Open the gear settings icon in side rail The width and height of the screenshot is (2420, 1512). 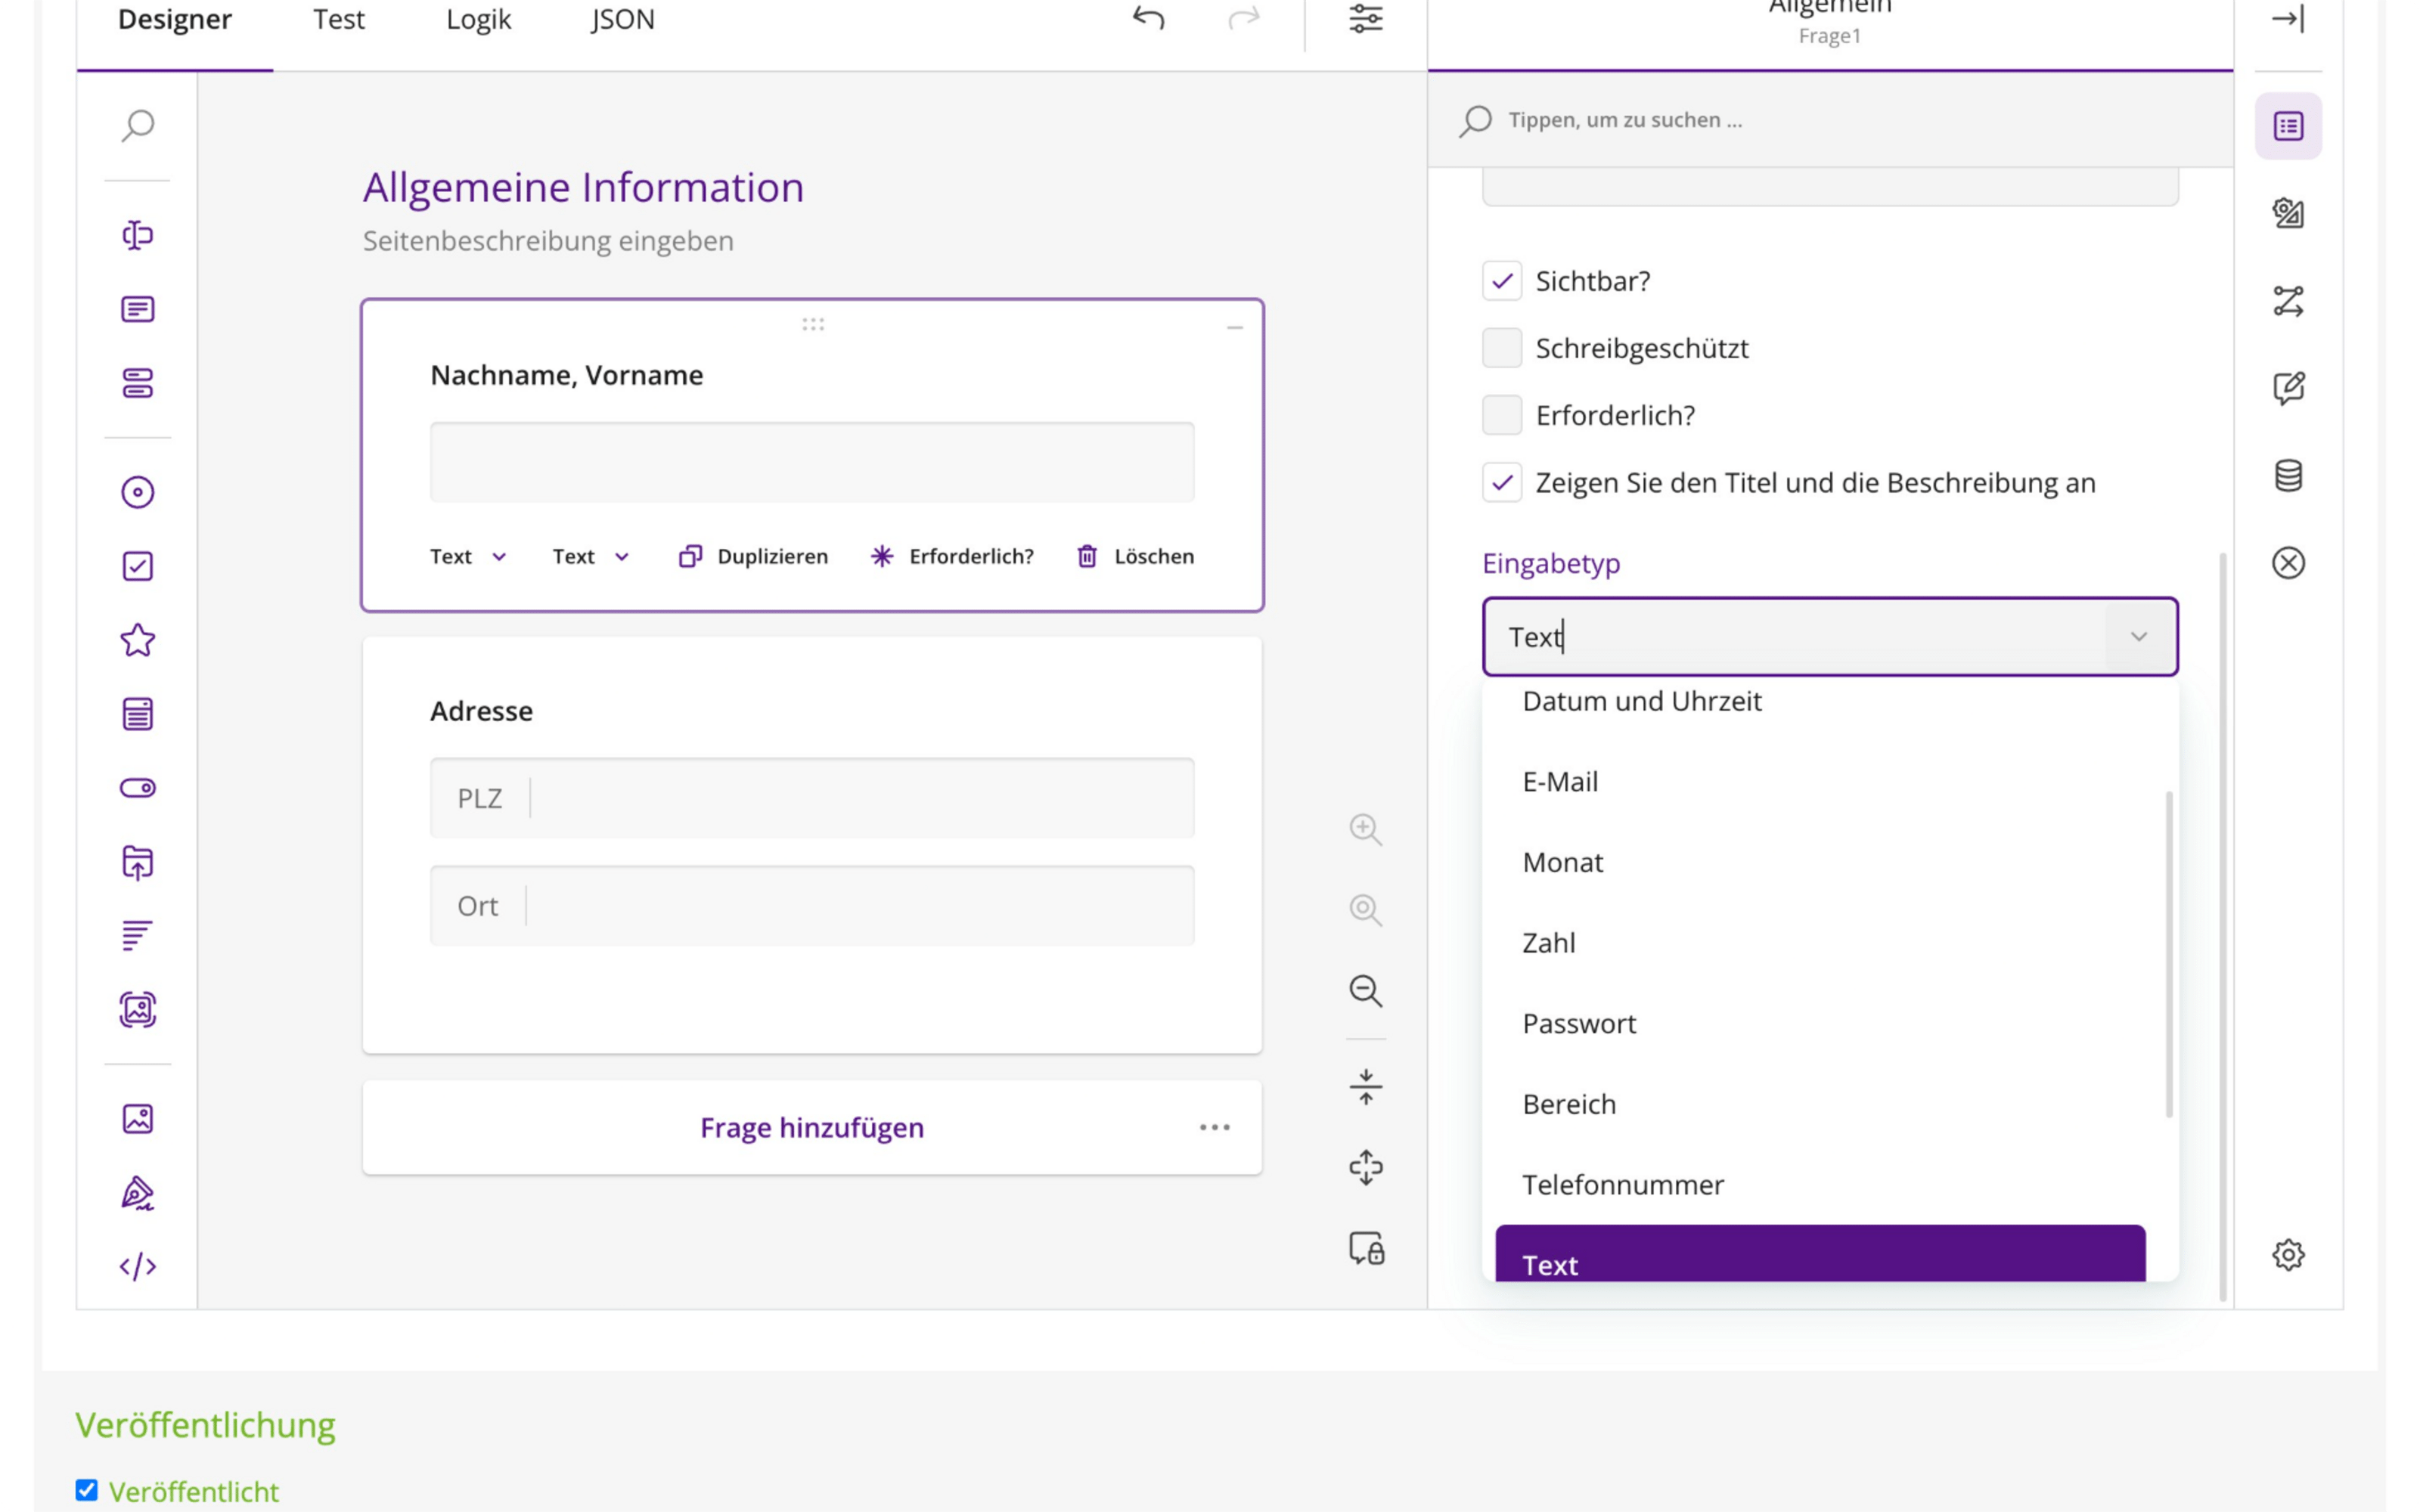2288,1255
